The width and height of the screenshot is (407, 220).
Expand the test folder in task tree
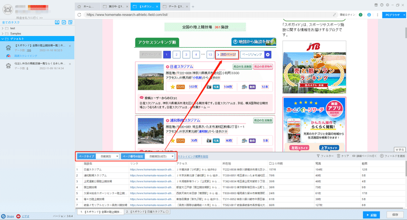click(x=3, y=28)
